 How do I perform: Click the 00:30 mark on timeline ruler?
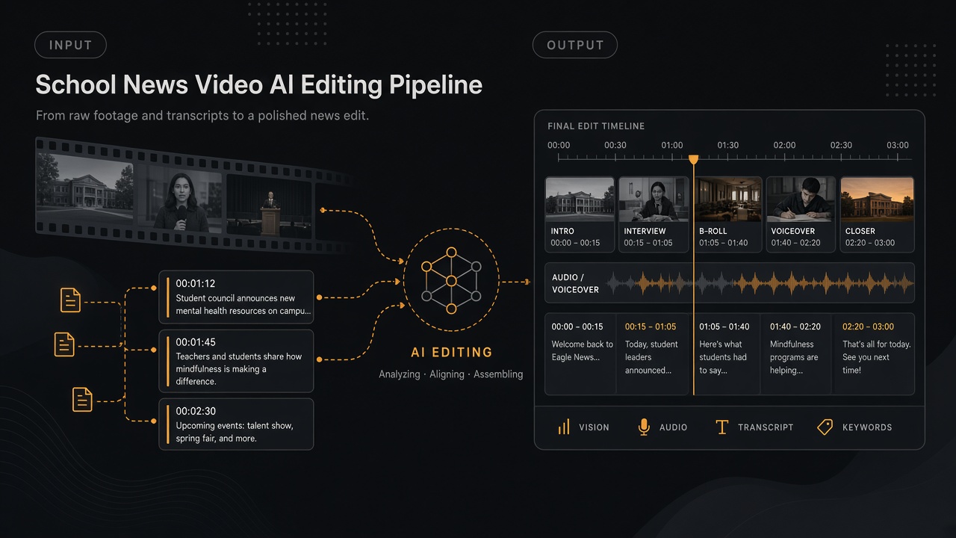click(615, 145)
